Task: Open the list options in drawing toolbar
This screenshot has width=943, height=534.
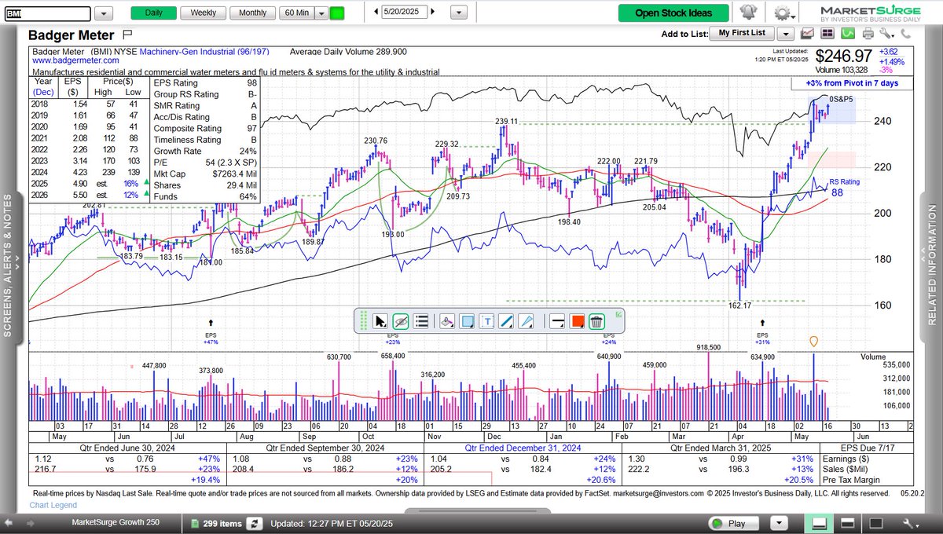Action: point(421,320)
